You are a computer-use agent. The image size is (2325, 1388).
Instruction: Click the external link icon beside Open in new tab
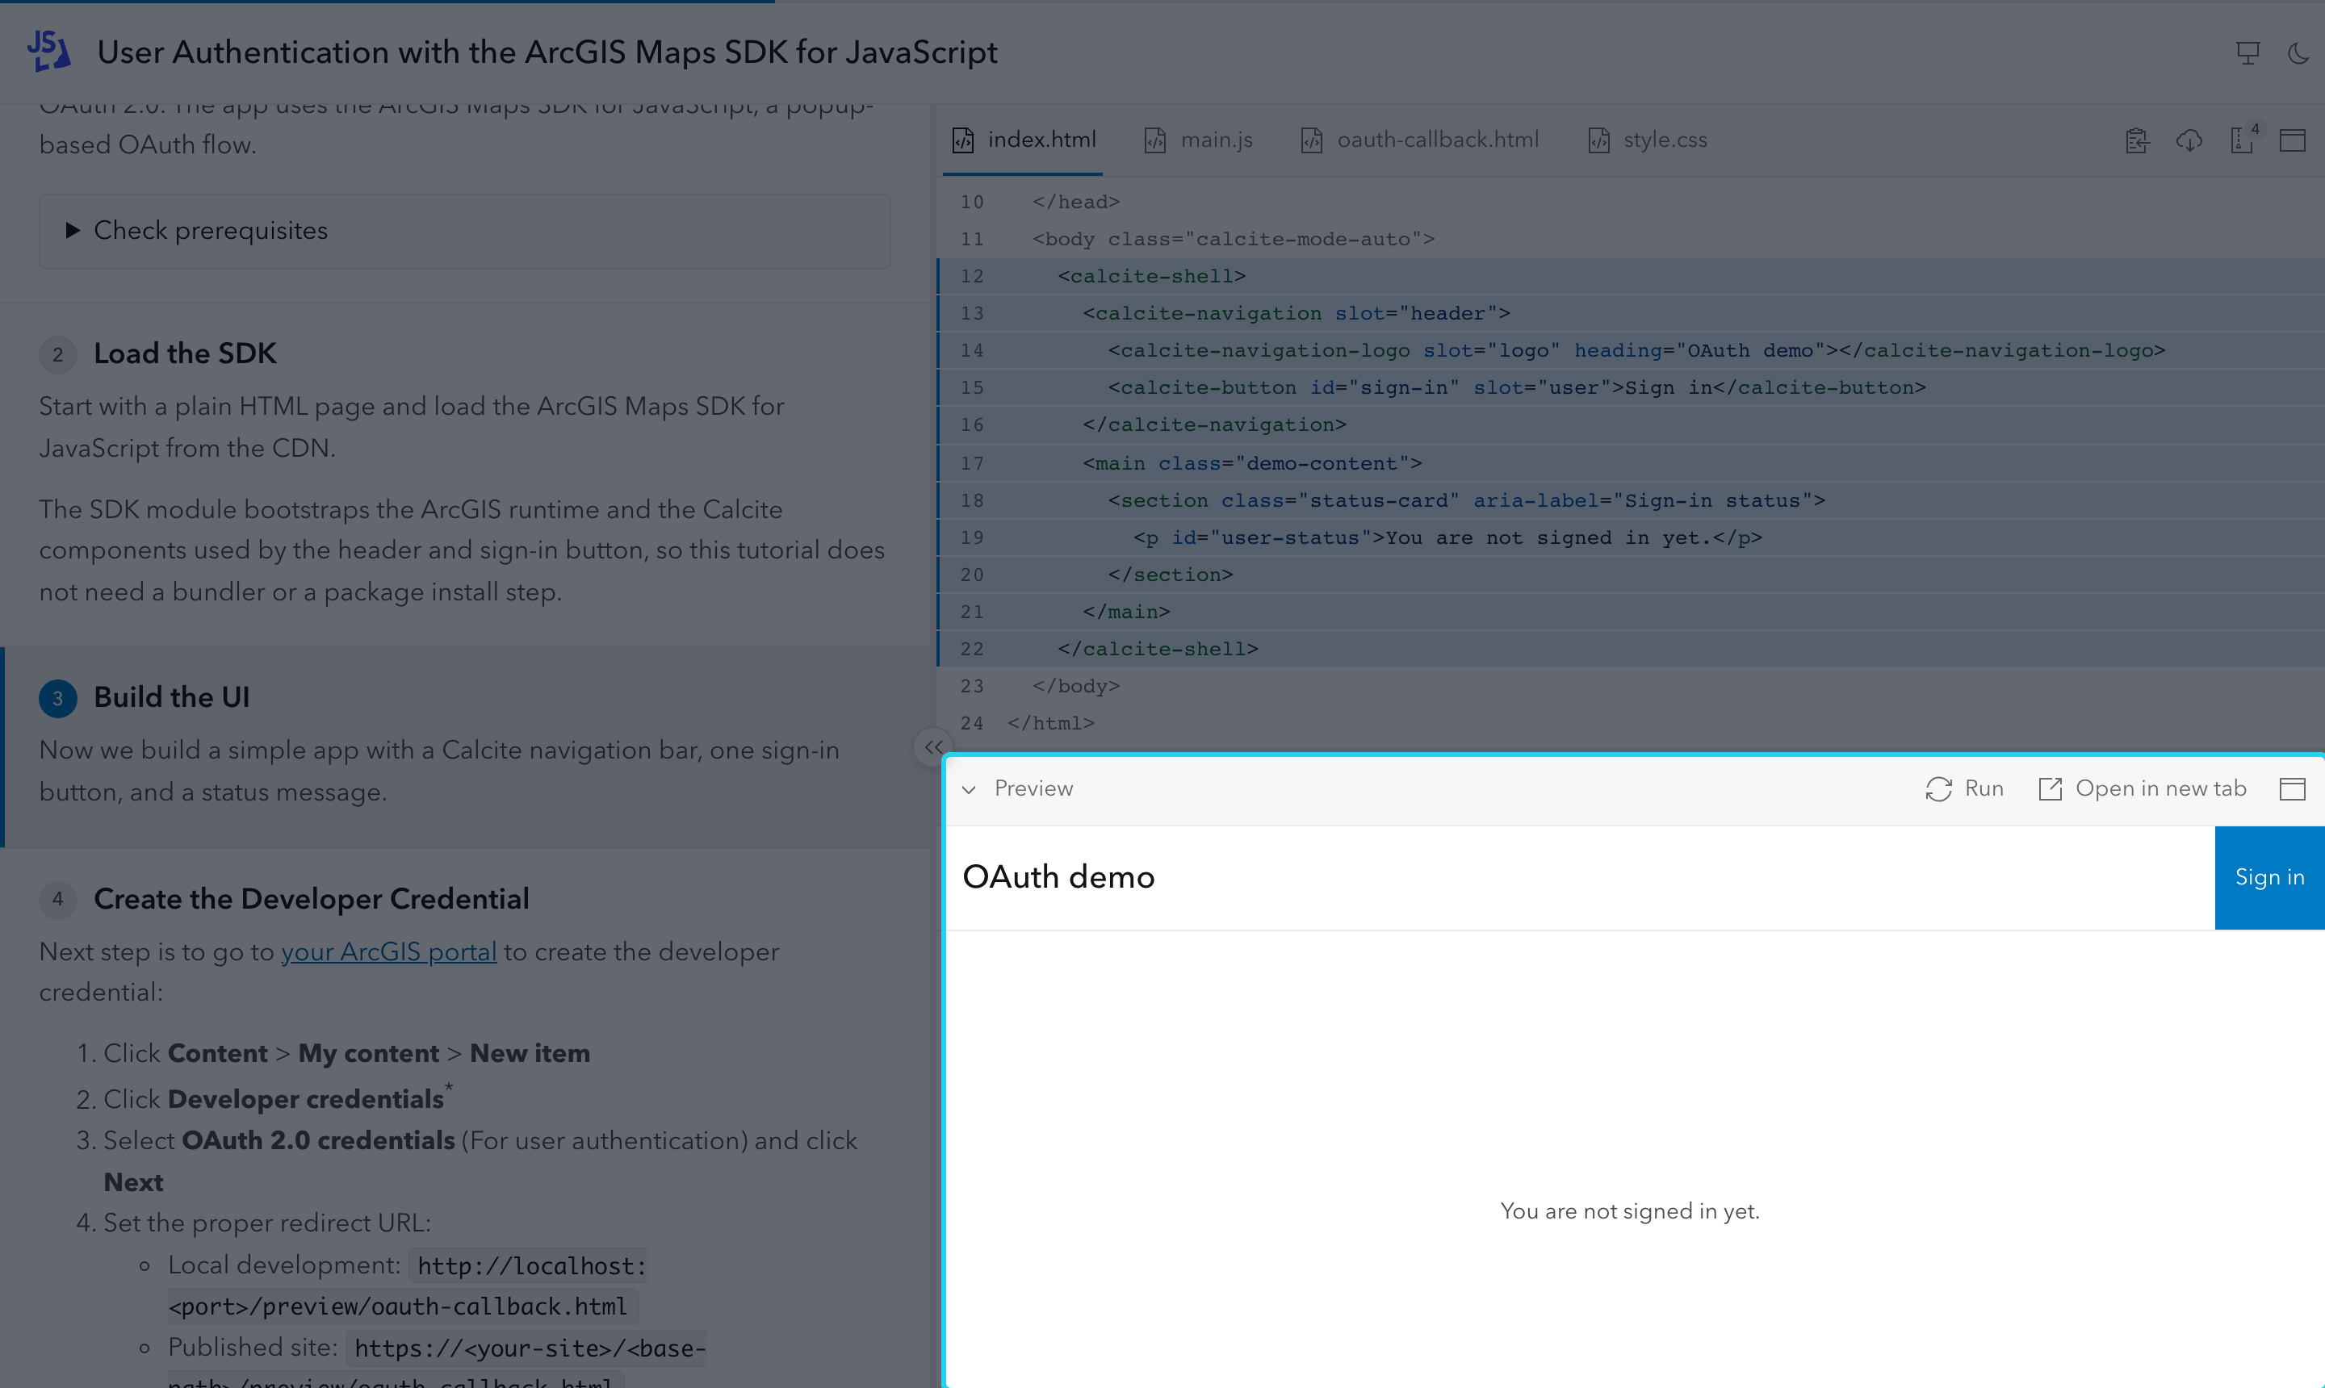(2050, 789)
